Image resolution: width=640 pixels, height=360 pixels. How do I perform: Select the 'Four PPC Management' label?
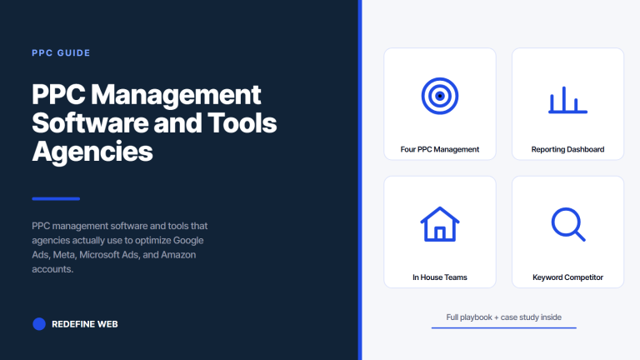(x=440, y=149)
